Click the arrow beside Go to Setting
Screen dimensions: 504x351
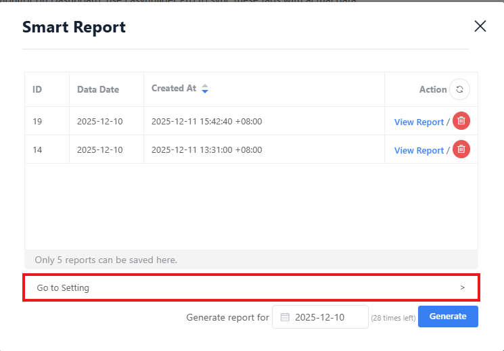click(463, 287)
